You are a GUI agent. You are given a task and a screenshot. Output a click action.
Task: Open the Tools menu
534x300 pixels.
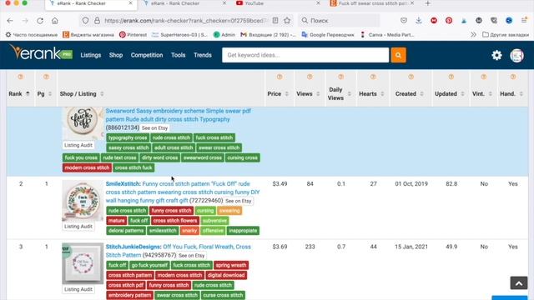(178, 55)
